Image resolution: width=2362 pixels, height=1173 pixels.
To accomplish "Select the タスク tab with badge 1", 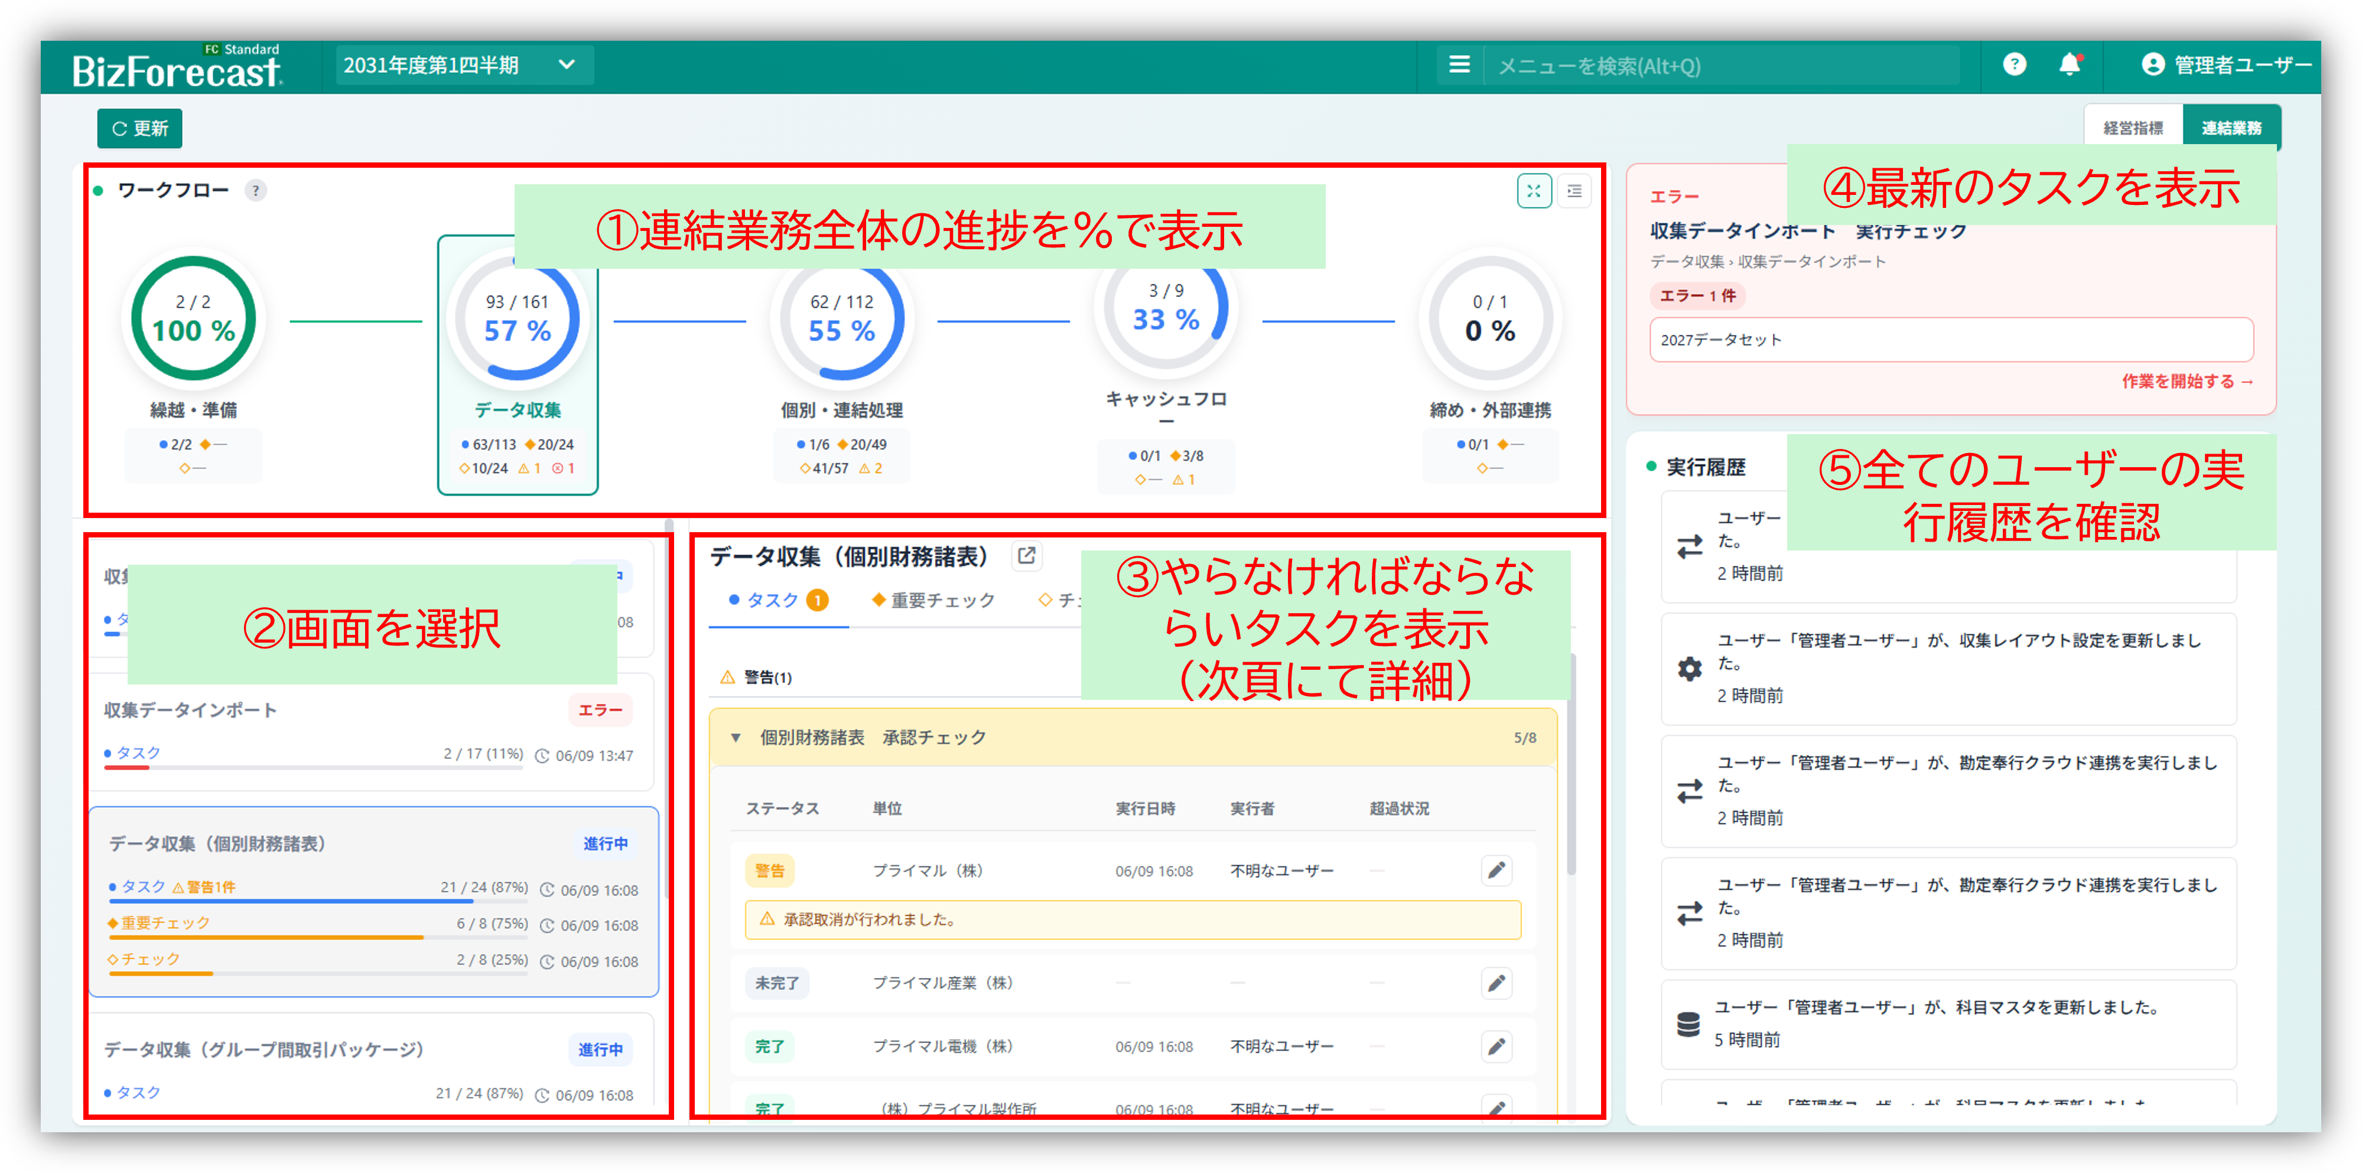I will (x=777, y=600).
